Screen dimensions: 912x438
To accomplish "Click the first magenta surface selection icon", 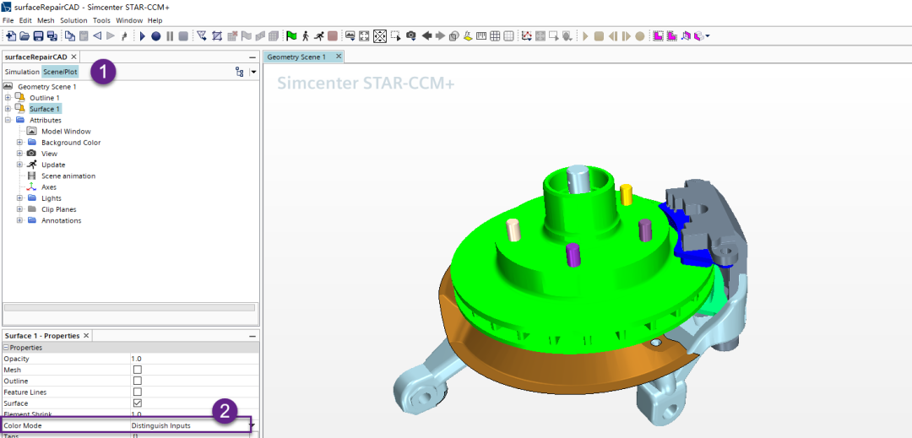I will coord(658,36).
